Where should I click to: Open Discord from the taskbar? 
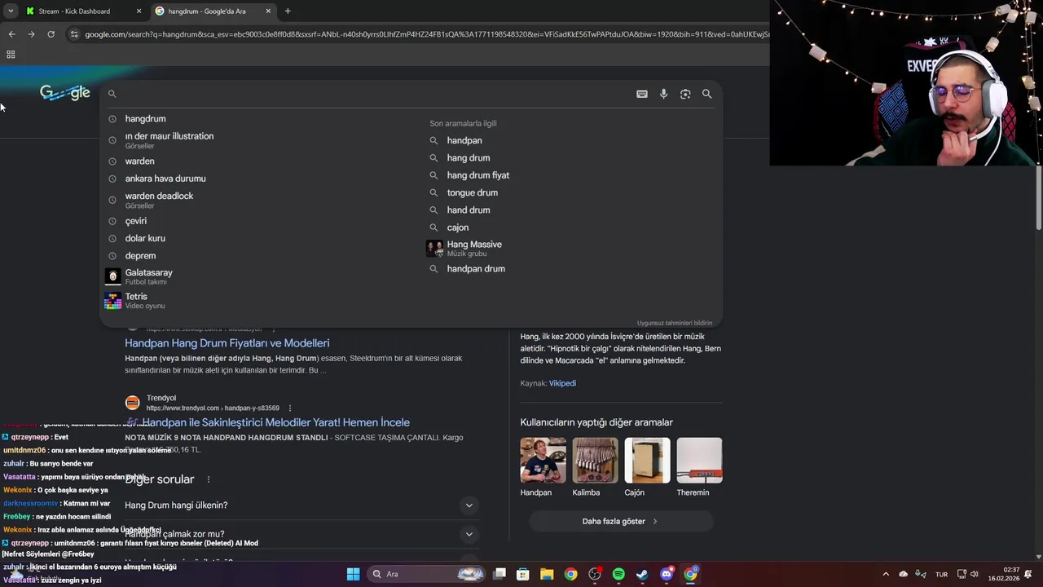667,574
